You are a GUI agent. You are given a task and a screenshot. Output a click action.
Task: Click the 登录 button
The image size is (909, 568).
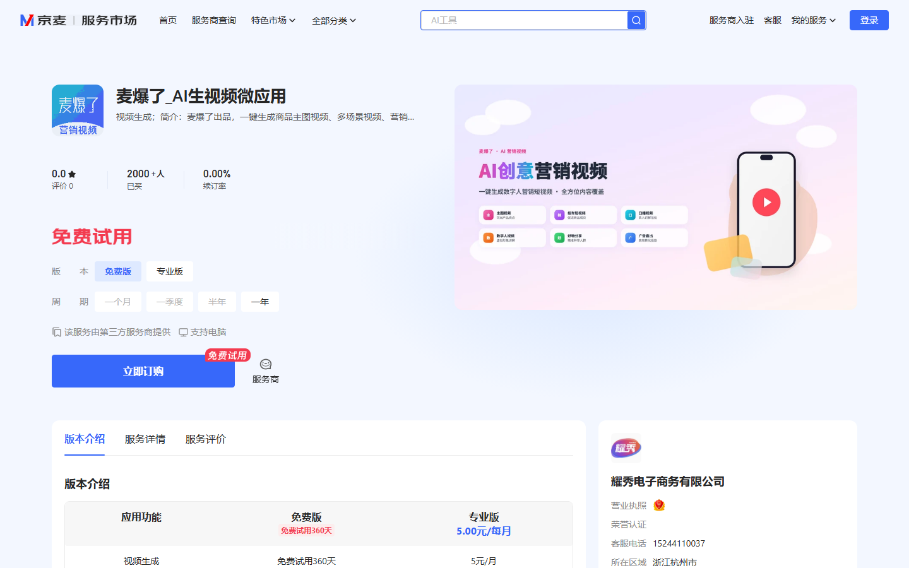click(x=869, y=20)
